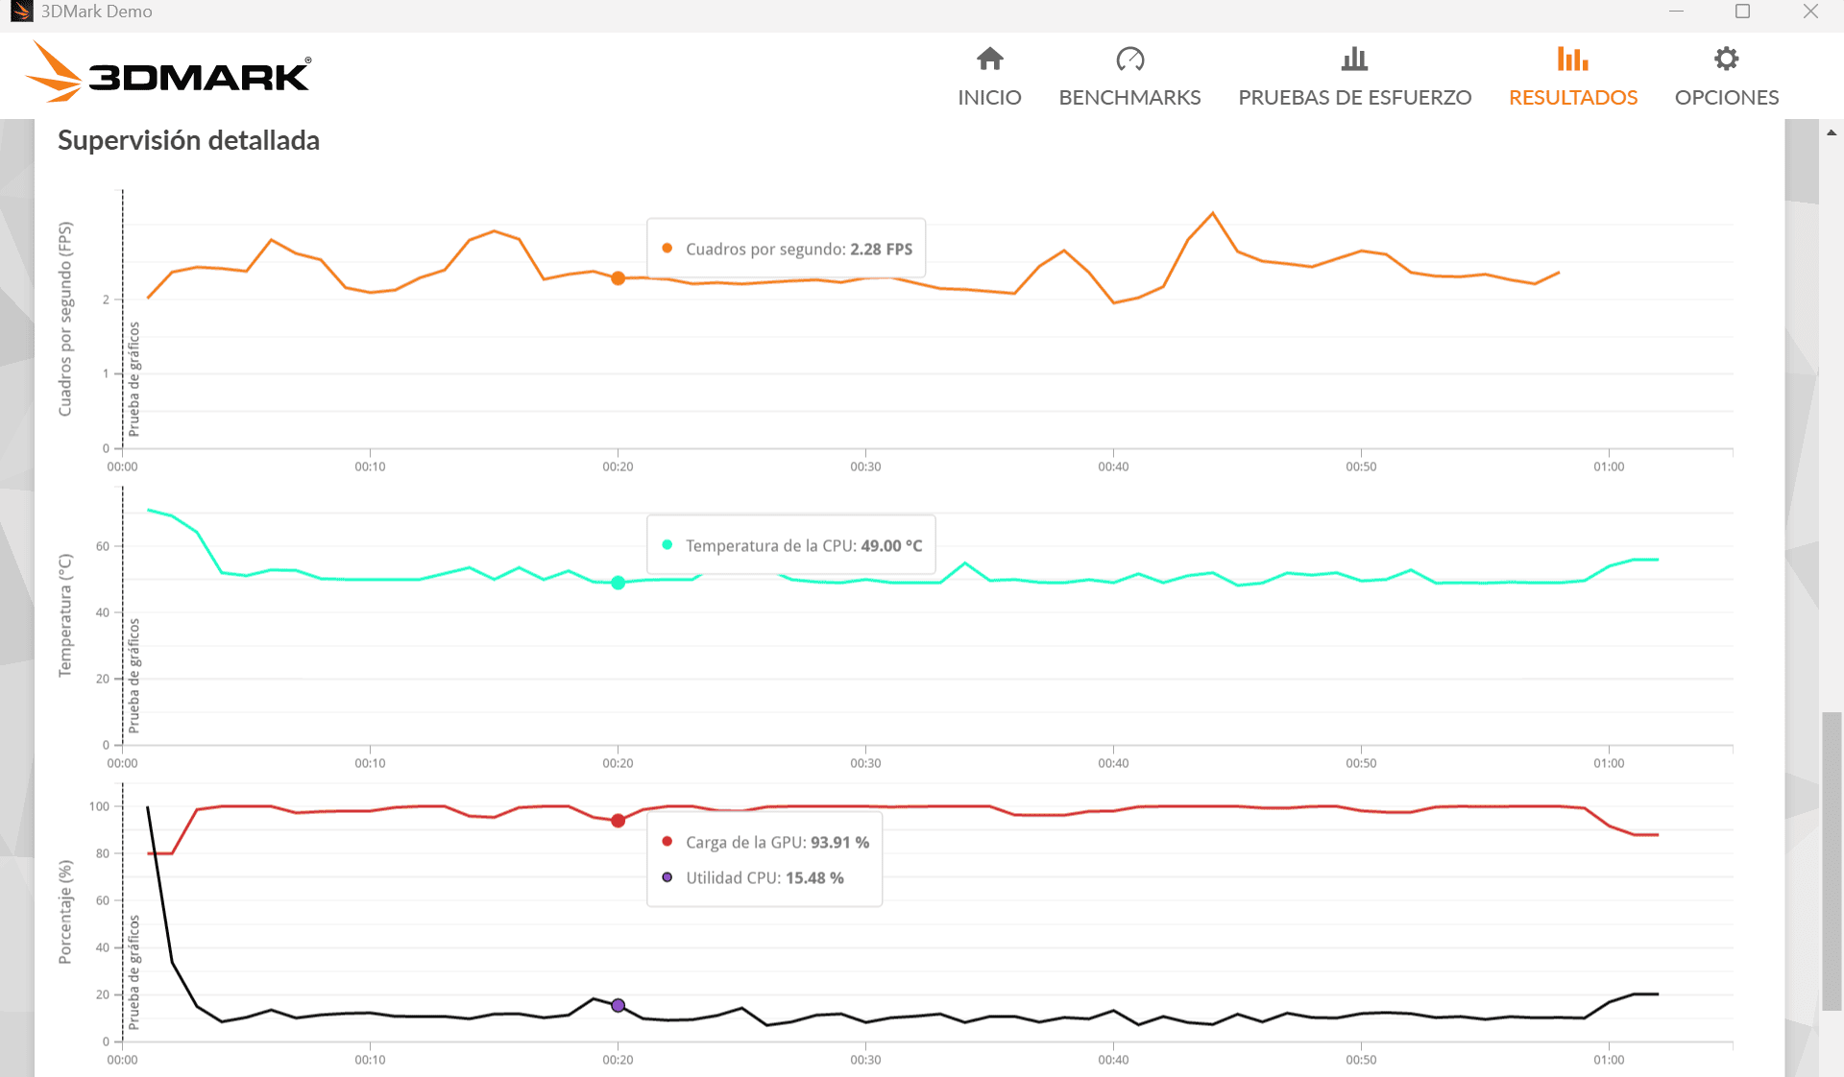Click the Pruebas de esfuerzo chart icon
Viewport: 1844px width, 1077px height.
point(1354,60)
